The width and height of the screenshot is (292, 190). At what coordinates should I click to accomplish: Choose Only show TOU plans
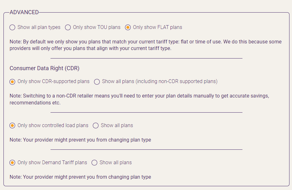(x=68, y=27)
